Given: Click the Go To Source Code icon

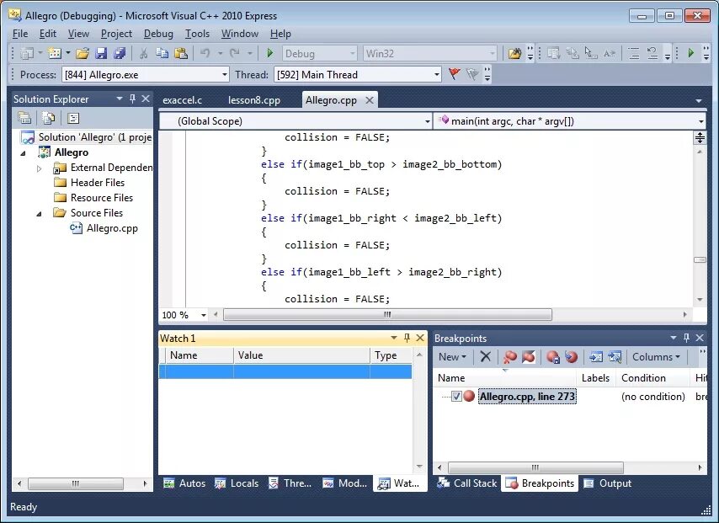Looking at the screenshot, I should tap(595, 356).
